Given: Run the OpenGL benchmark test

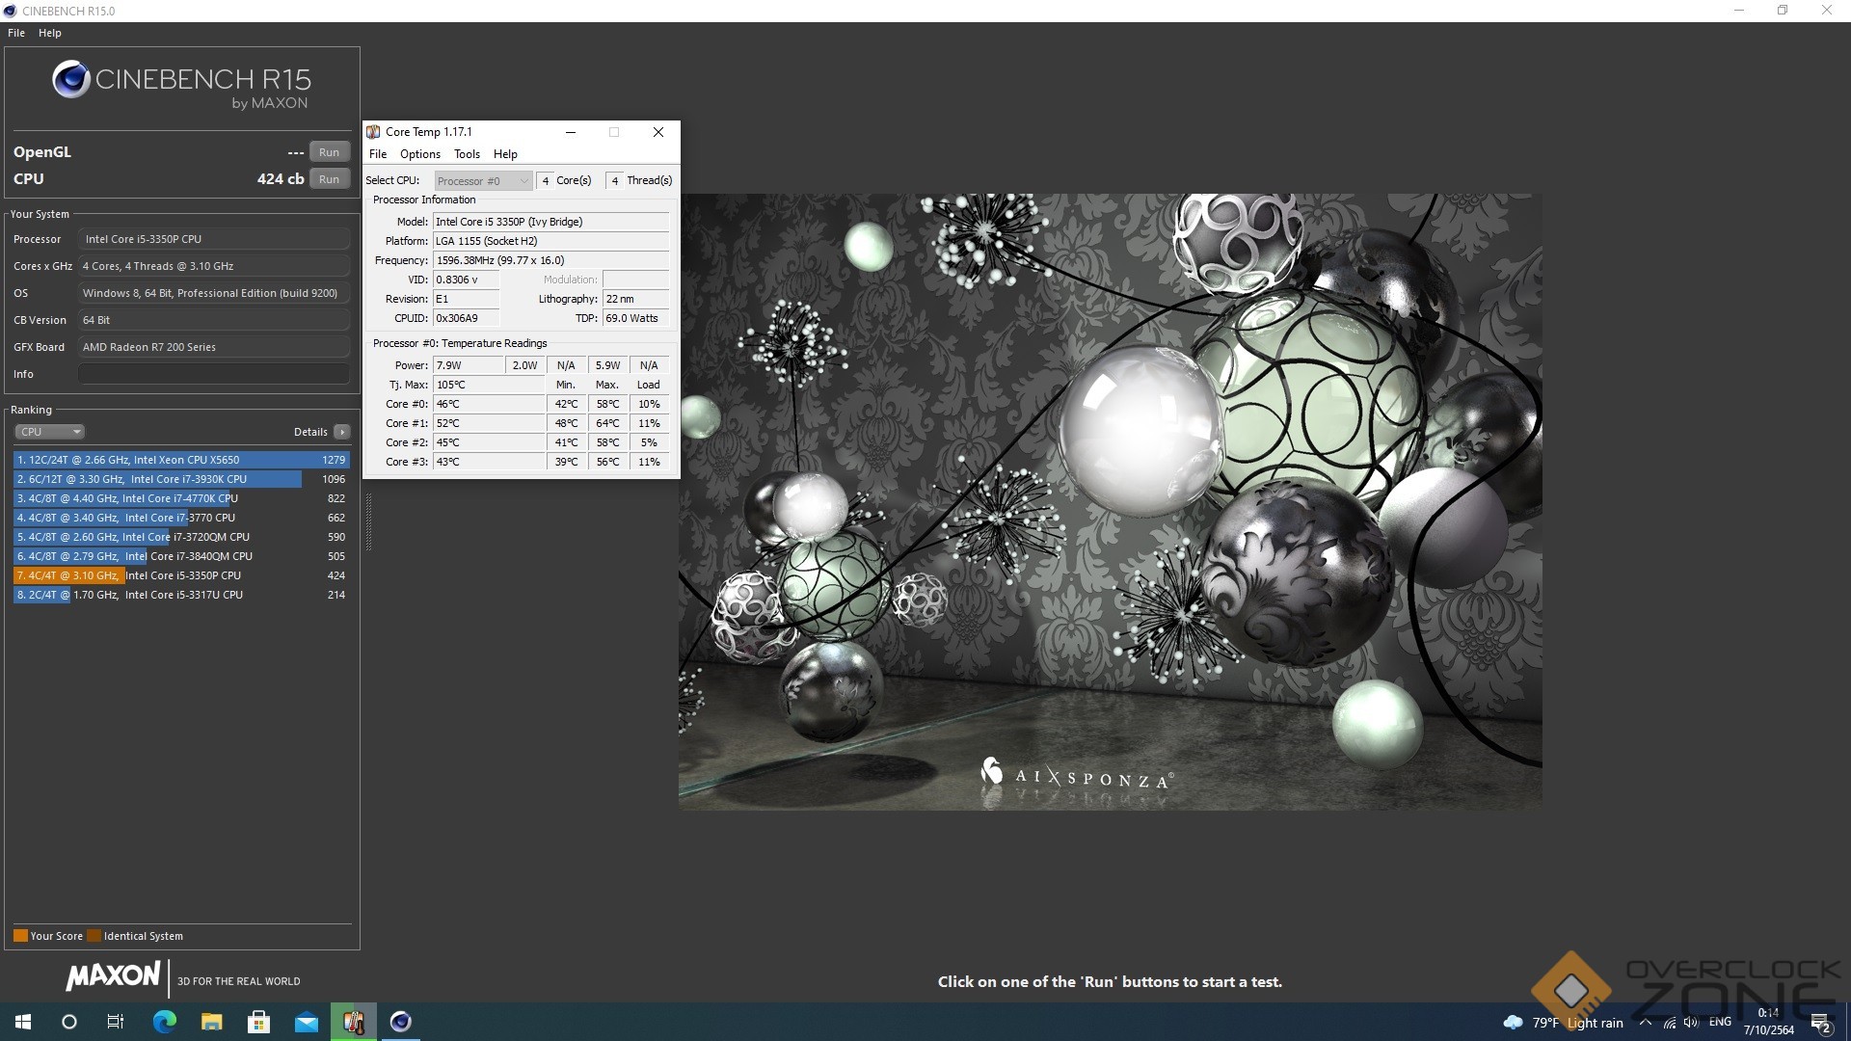Looking at the screenshot, I should click(329, 152).
